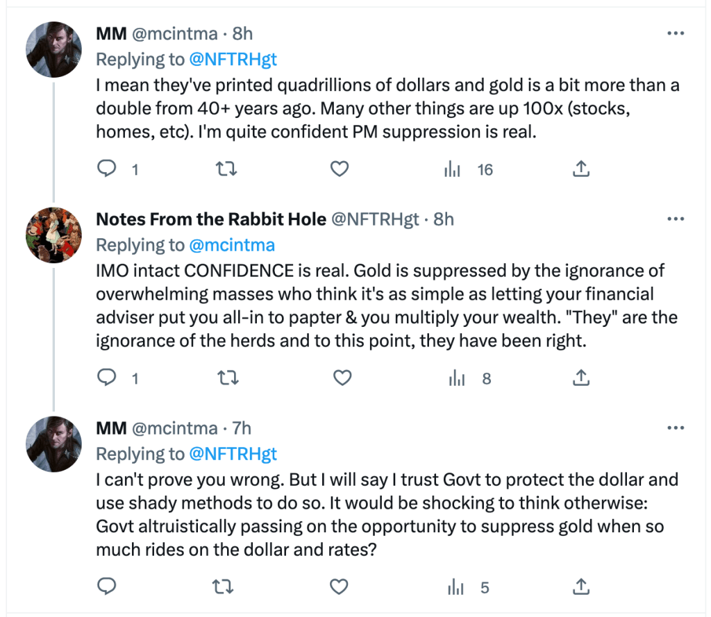Share MM's 7h tweet about the dollar
The height and width of the screenshot is (617, 711).
581,587
